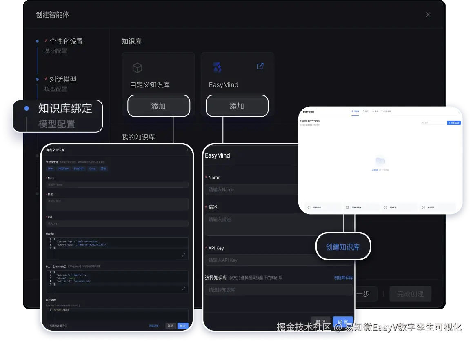Click the large 创建知识库 callout button

click(x=343, y=247)
